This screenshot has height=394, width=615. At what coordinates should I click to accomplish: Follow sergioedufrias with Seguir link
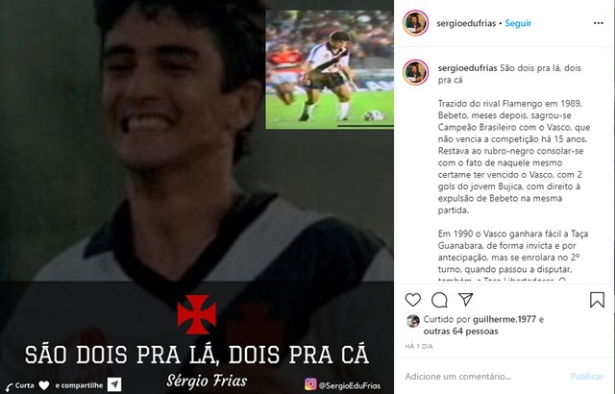point(518,23)
